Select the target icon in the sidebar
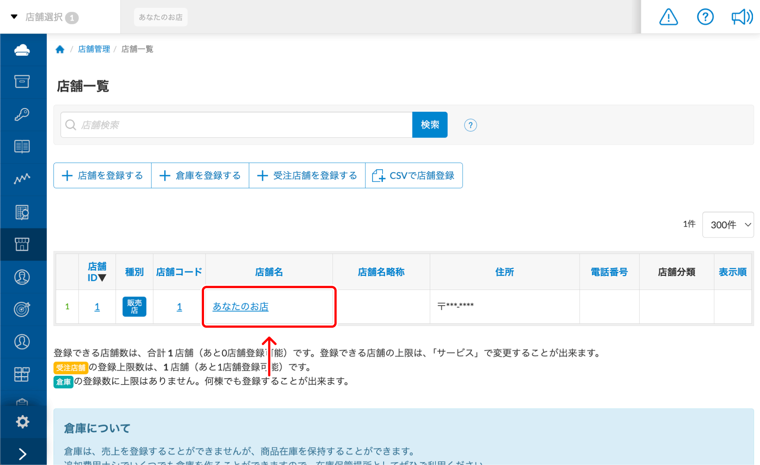 [23, 309]
